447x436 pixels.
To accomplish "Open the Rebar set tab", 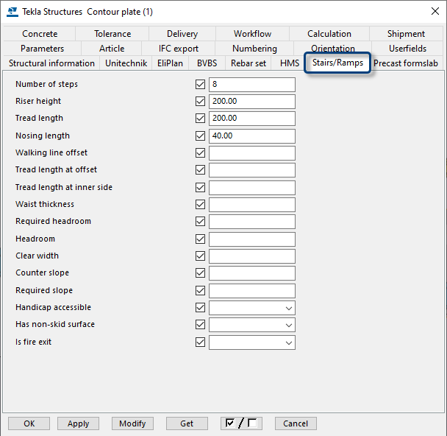I will coord(248,63).
